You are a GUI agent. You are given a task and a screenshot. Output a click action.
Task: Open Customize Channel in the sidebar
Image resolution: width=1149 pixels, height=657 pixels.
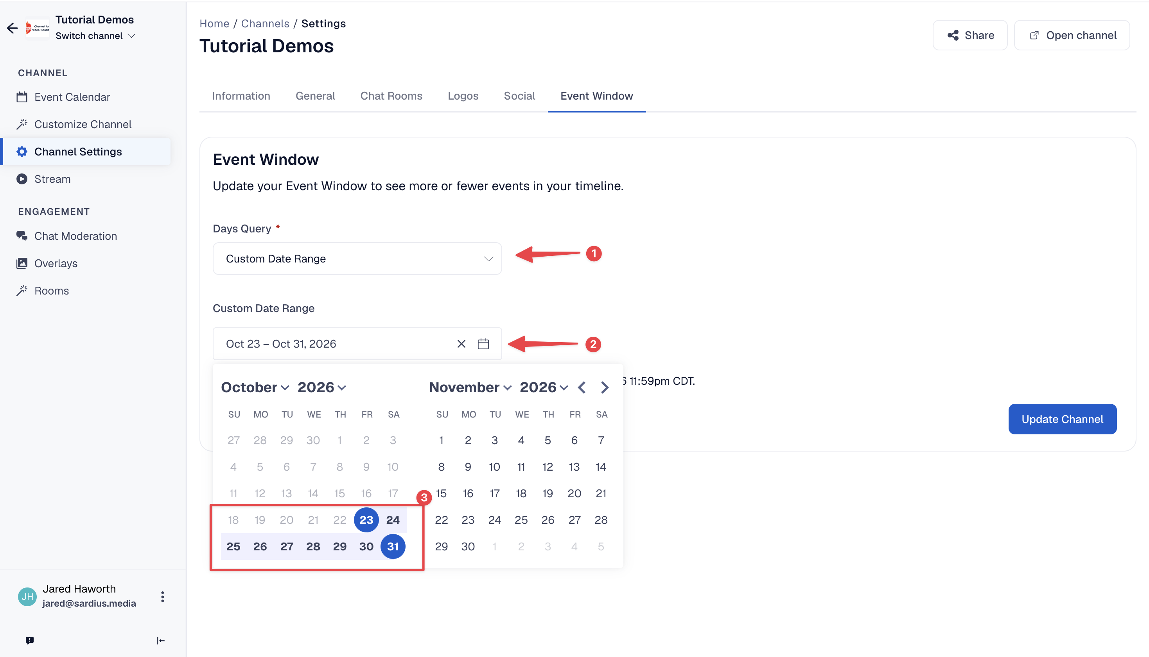[74, 124]
